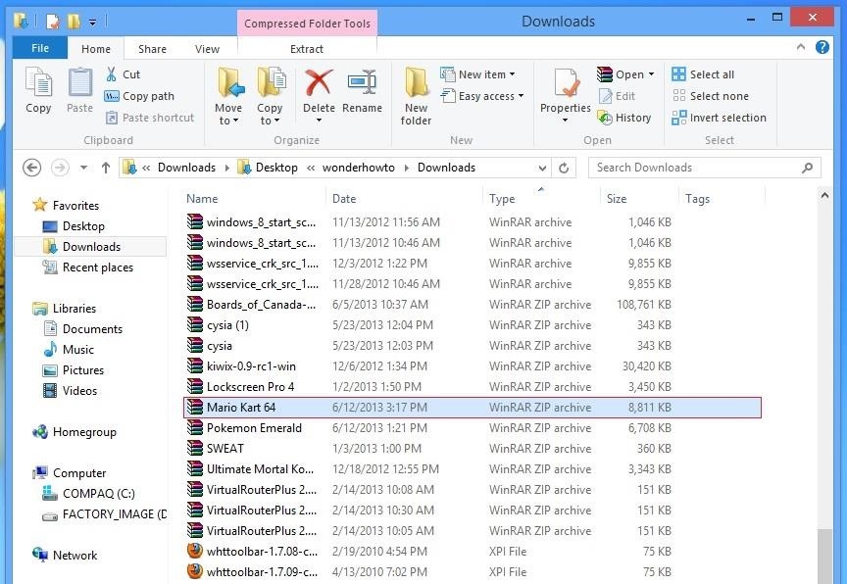Click the properties icon in quick access toolbar
The height and width of the screenshot is (584, 847).
pos(52,22)
